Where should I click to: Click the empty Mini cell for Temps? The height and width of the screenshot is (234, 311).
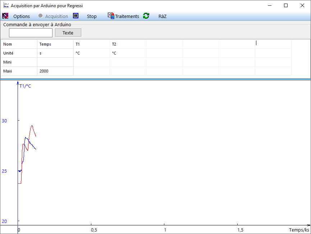[x=55, y=62]
